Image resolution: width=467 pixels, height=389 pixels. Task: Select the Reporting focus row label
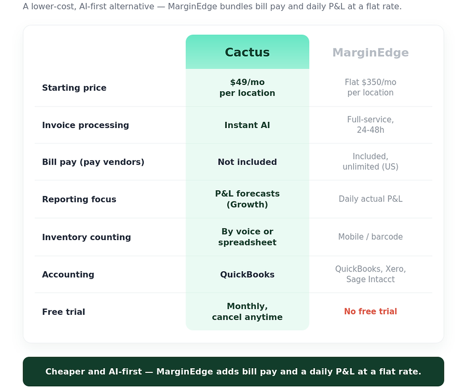click(79, 199)
